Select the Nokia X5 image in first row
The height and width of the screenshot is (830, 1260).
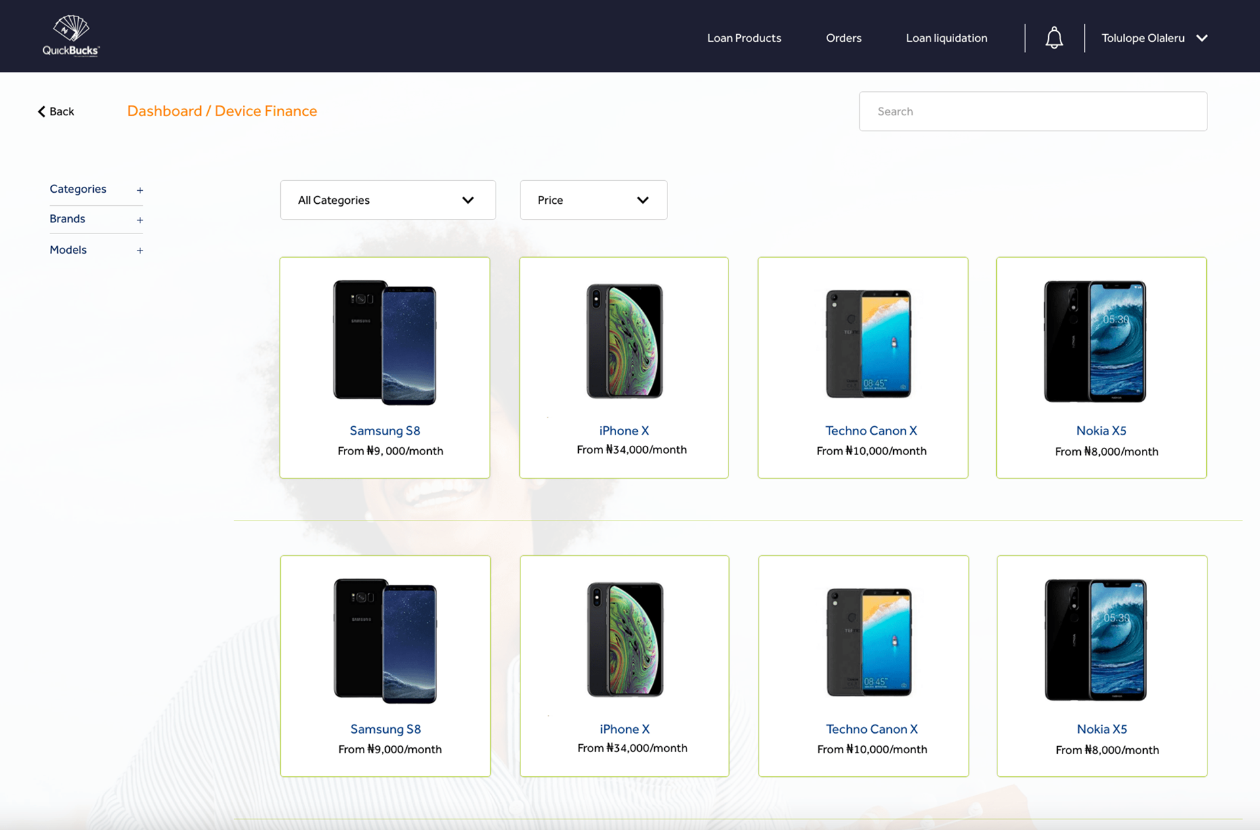click(x=1095, y=341)
